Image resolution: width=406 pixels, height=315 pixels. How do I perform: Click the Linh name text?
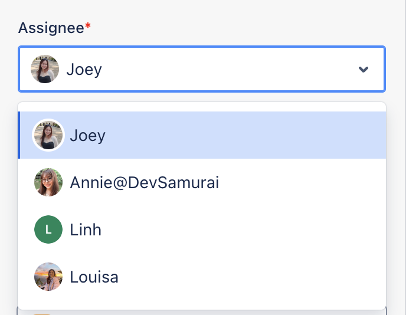pyautogui.click(x=86, y=229)
